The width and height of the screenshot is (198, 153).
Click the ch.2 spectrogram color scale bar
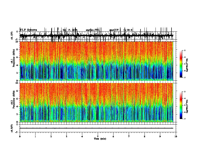pyautogui.click(x=181, y=105)
